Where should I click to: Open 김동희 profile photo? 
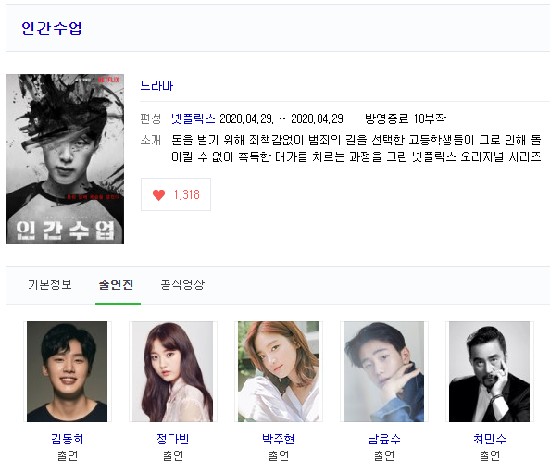[x=67, y=371]
